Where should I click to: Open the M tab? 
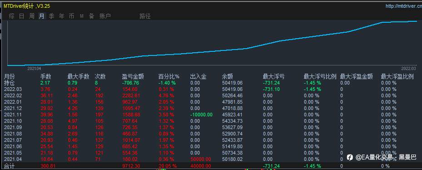82,16
